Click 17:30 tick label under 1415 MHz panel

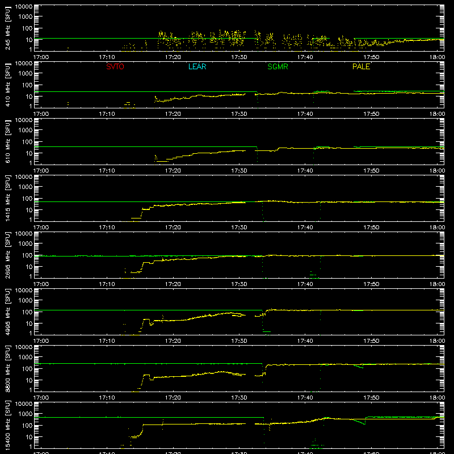click(239, 228)
